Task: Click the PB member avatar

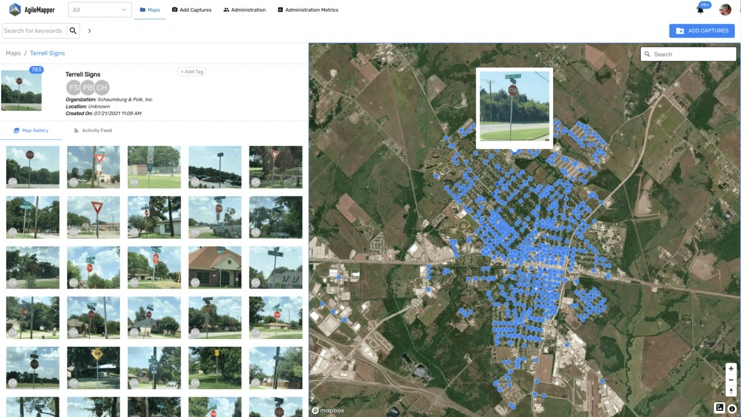Action: (88, 88)
